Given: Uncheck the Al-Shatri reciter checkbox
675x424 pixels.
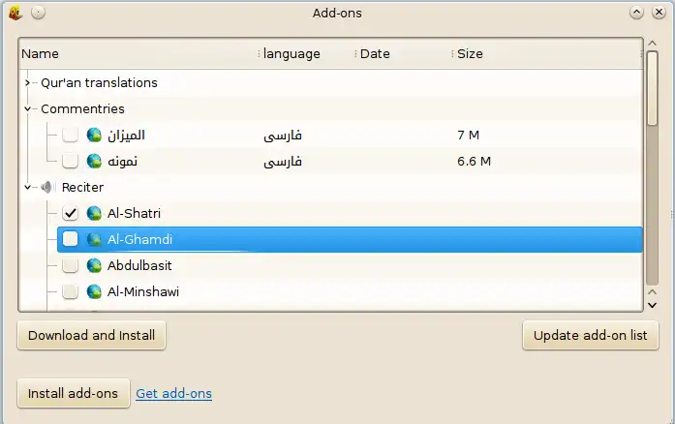Looking at the screenshot, I should click(71, 213).
